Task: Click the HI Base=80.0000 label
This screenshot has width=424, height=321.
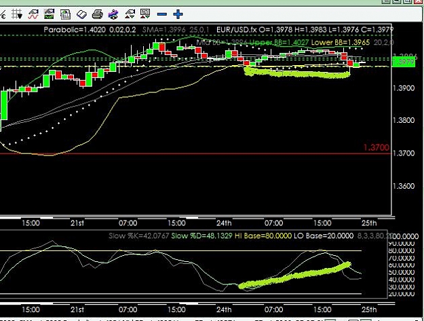Action: [263, 235]
